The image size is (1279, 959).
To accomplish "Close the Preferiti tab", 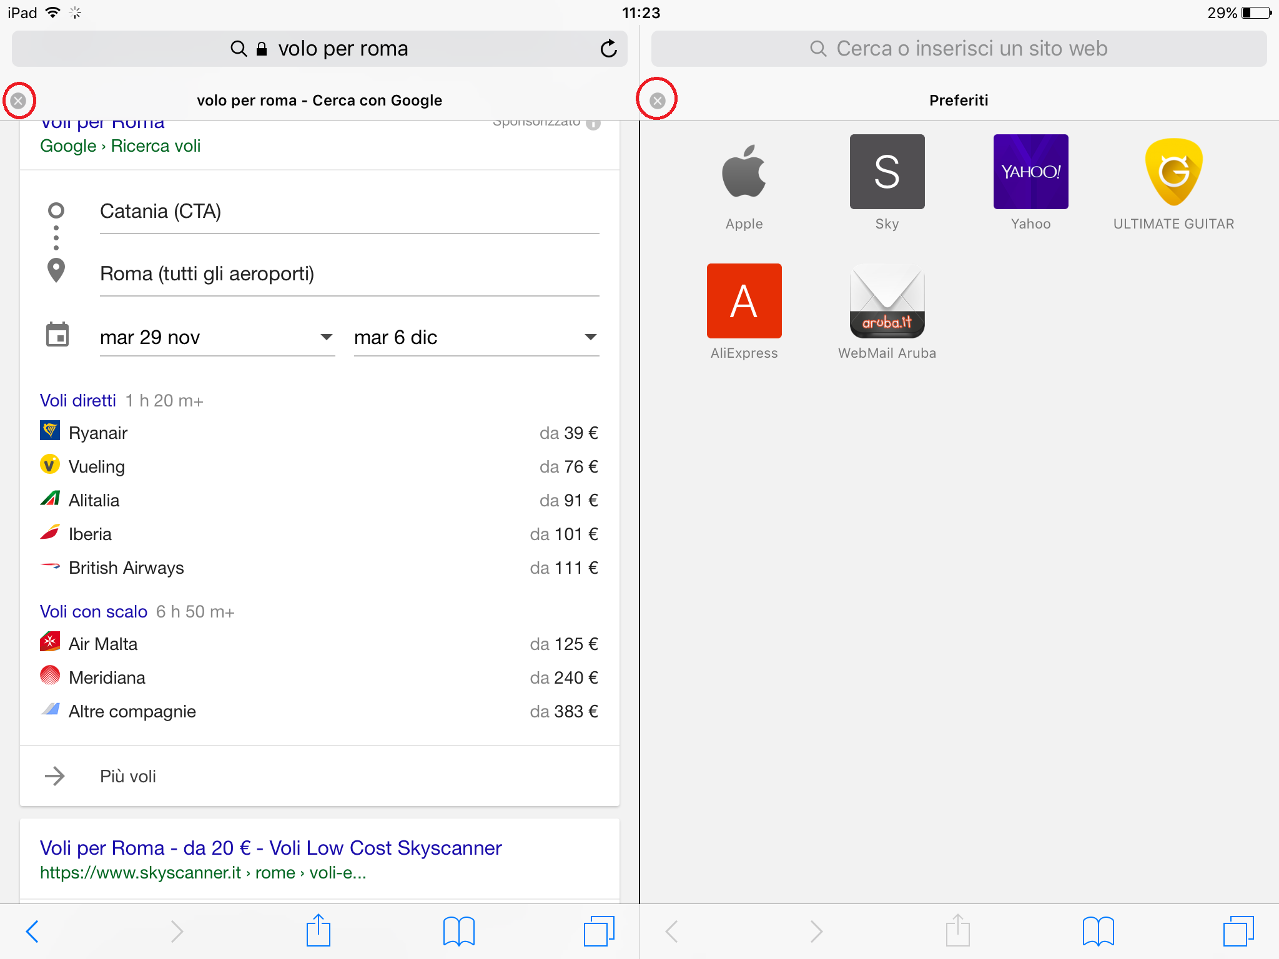I will coord(657,101).
